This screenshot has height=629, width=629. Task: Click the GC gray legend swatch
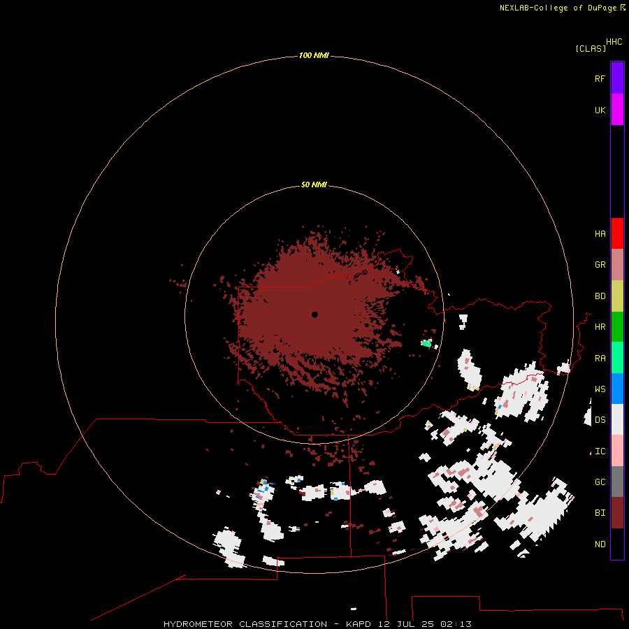617,482
